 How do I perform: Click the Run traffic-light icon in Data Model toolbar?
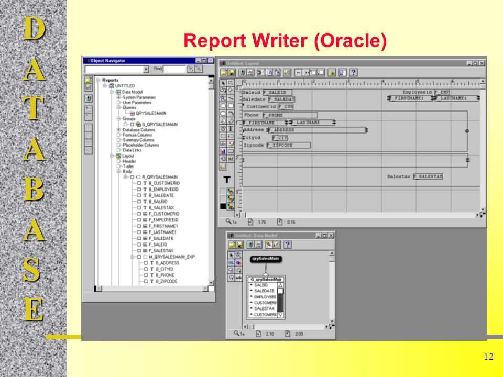250,245
